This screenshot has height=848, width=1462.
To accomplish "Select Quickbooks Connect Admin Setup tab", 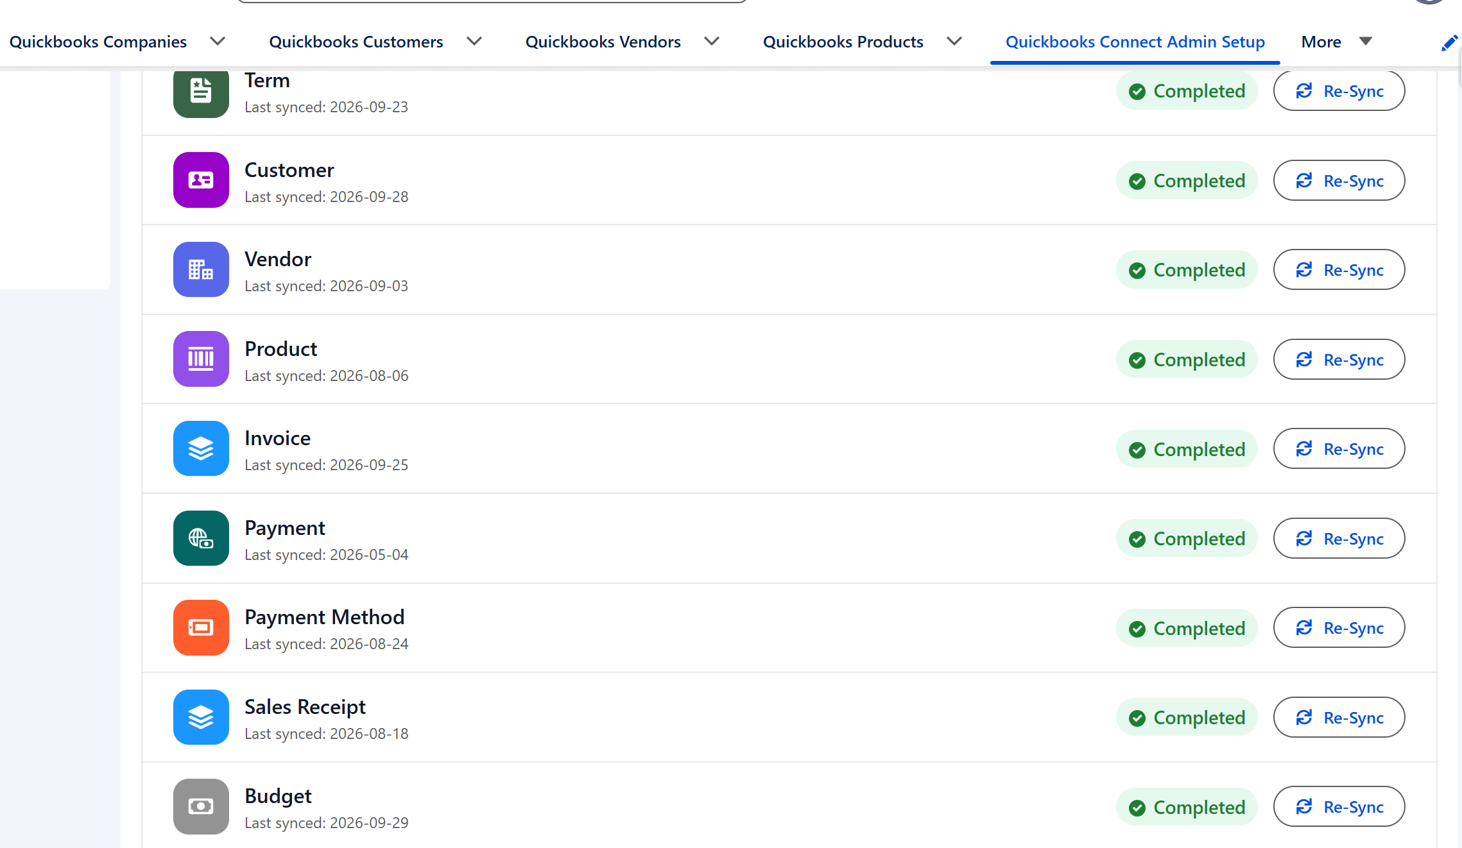I will (x=1135, y=42).
